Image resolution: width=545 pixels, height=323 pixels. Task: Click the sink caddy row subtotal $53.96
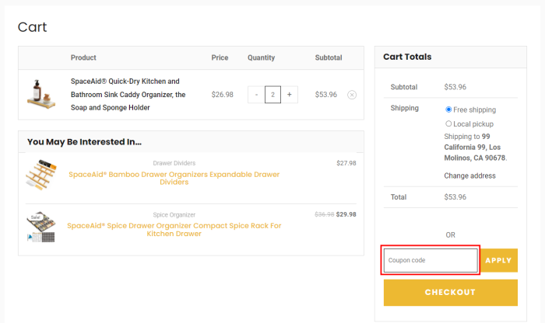326,95
